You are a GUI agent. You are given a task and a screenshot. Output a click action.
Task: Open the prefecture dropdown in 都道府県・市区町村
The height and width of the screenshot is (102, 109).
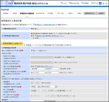pyautogui.click(x=35, y=87)
